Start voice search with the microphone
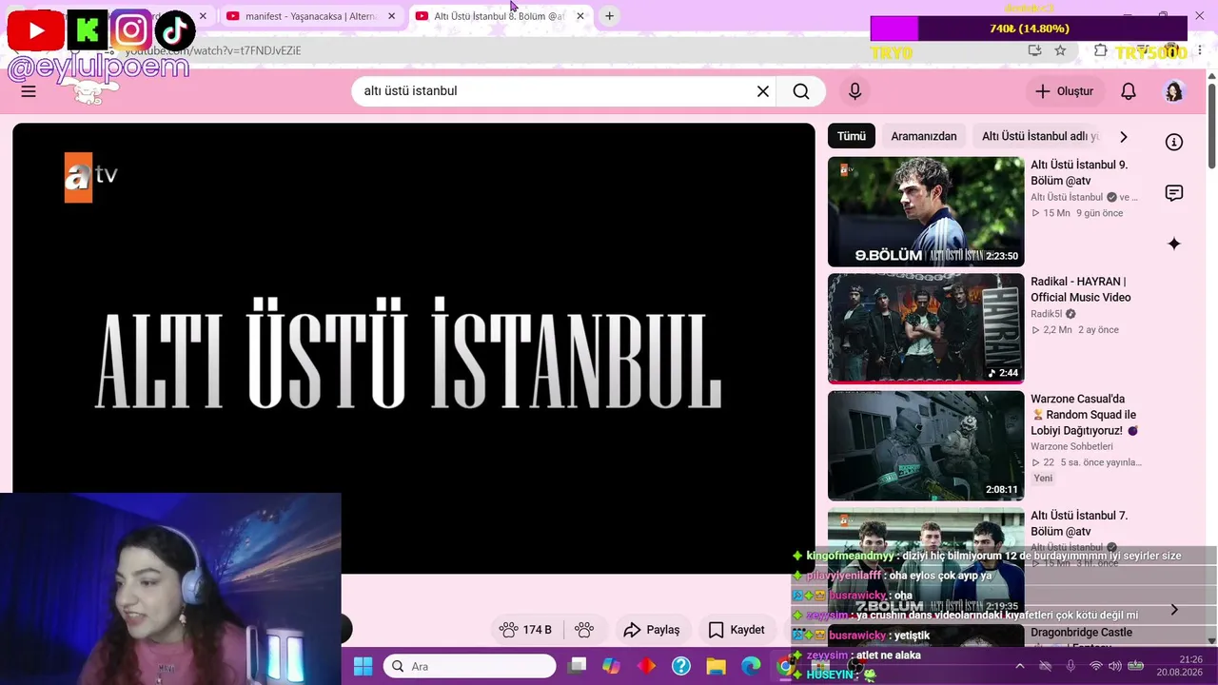 [855, 91]
